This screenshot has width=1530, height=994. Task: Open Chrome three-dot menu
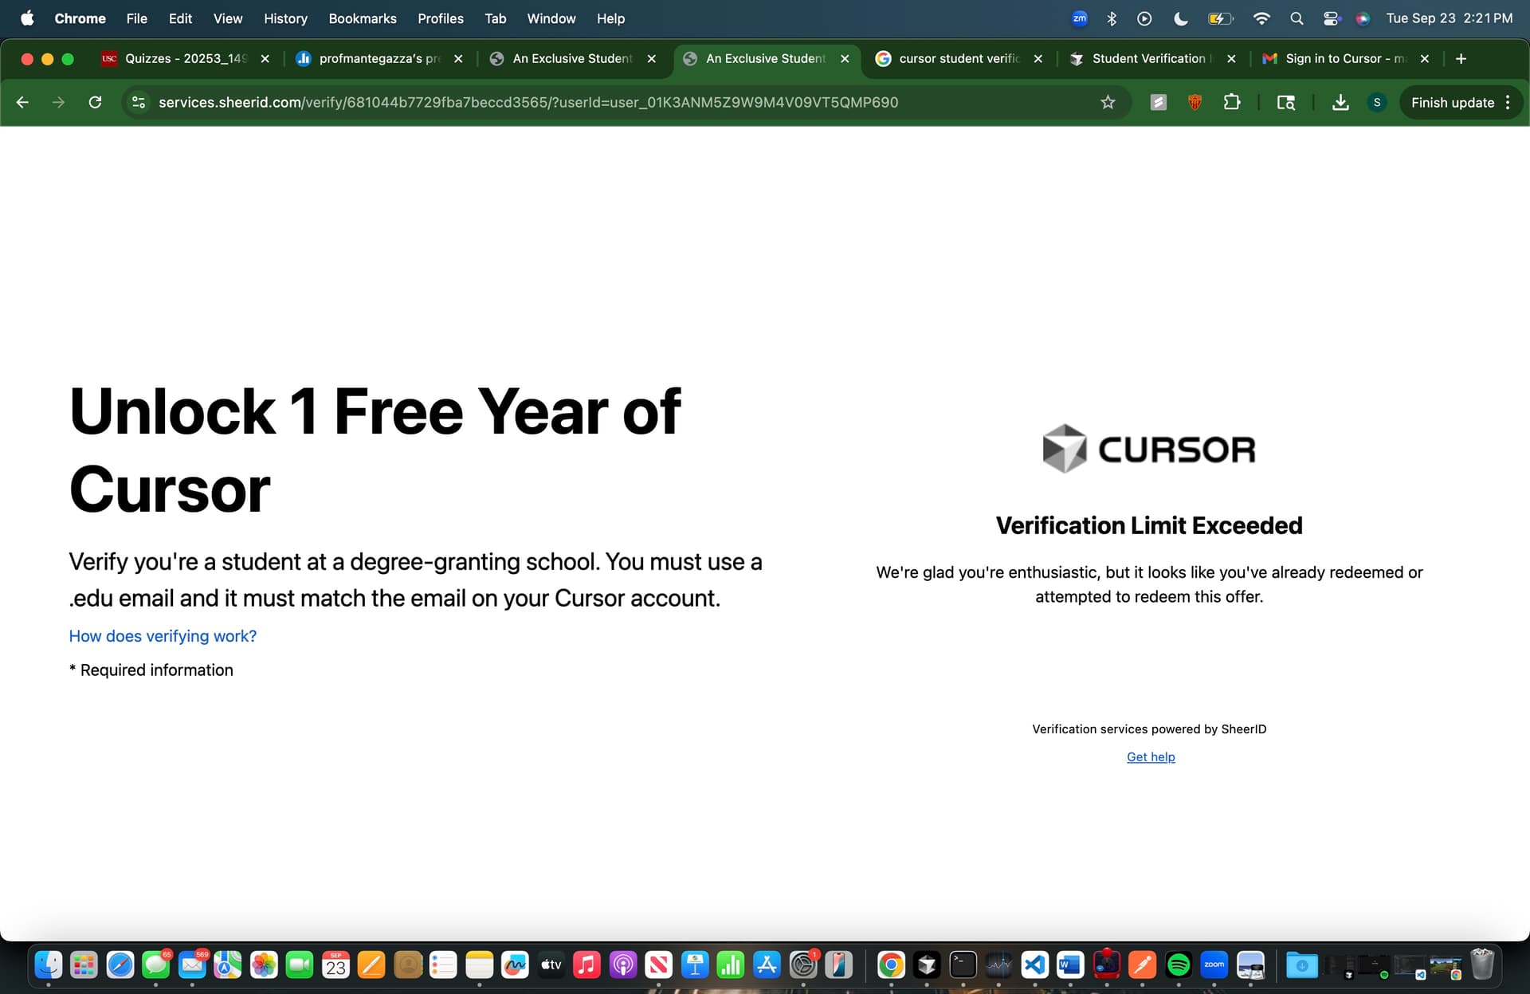tap(1508, 102)
